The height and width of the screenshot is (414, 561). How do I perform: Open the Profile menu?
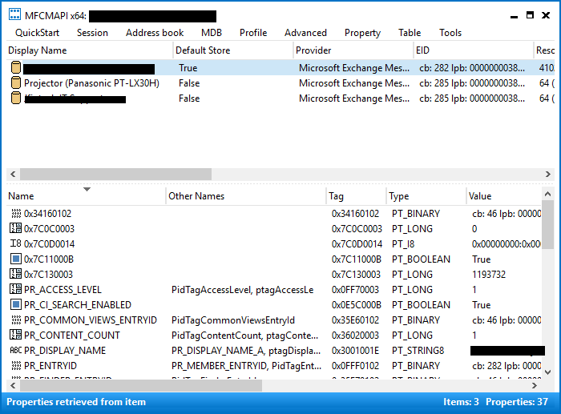coord(253,33)
